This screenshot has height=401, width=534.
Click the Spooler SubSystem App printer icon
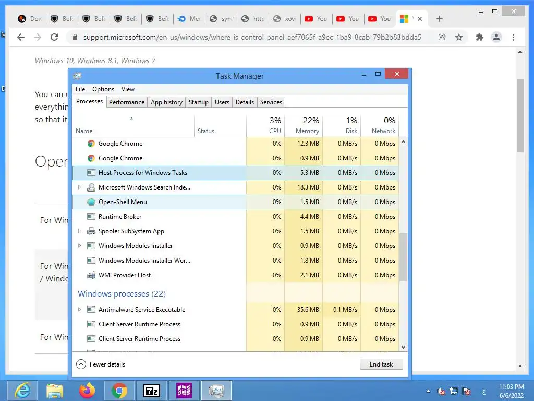[x=91, y=231]
